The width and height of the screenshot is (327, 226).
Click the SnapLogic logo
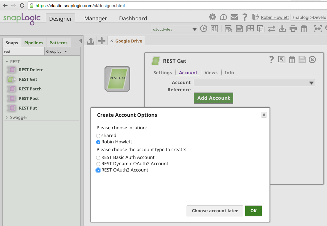pos(22,19)
